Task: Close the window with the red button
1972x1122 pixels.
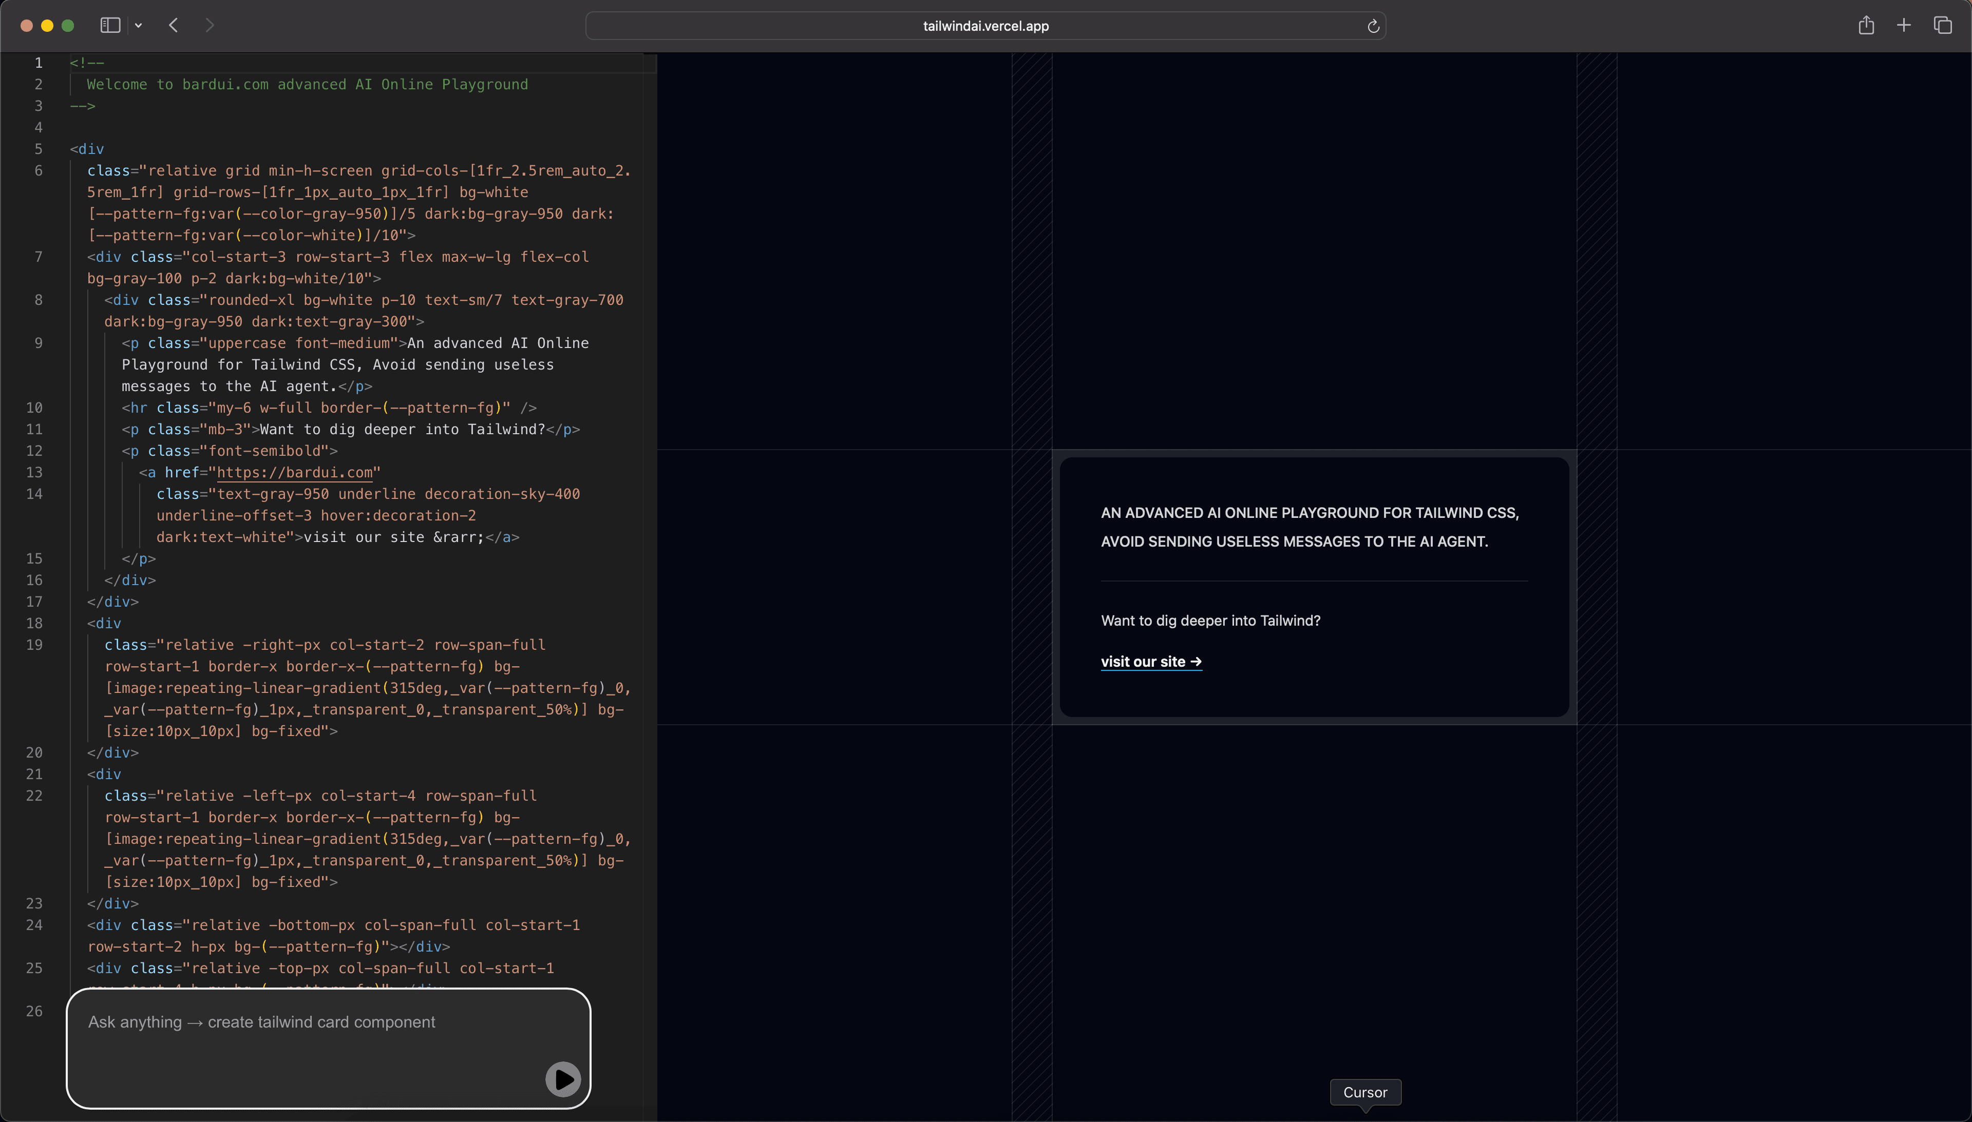Action: pos(26,26)
